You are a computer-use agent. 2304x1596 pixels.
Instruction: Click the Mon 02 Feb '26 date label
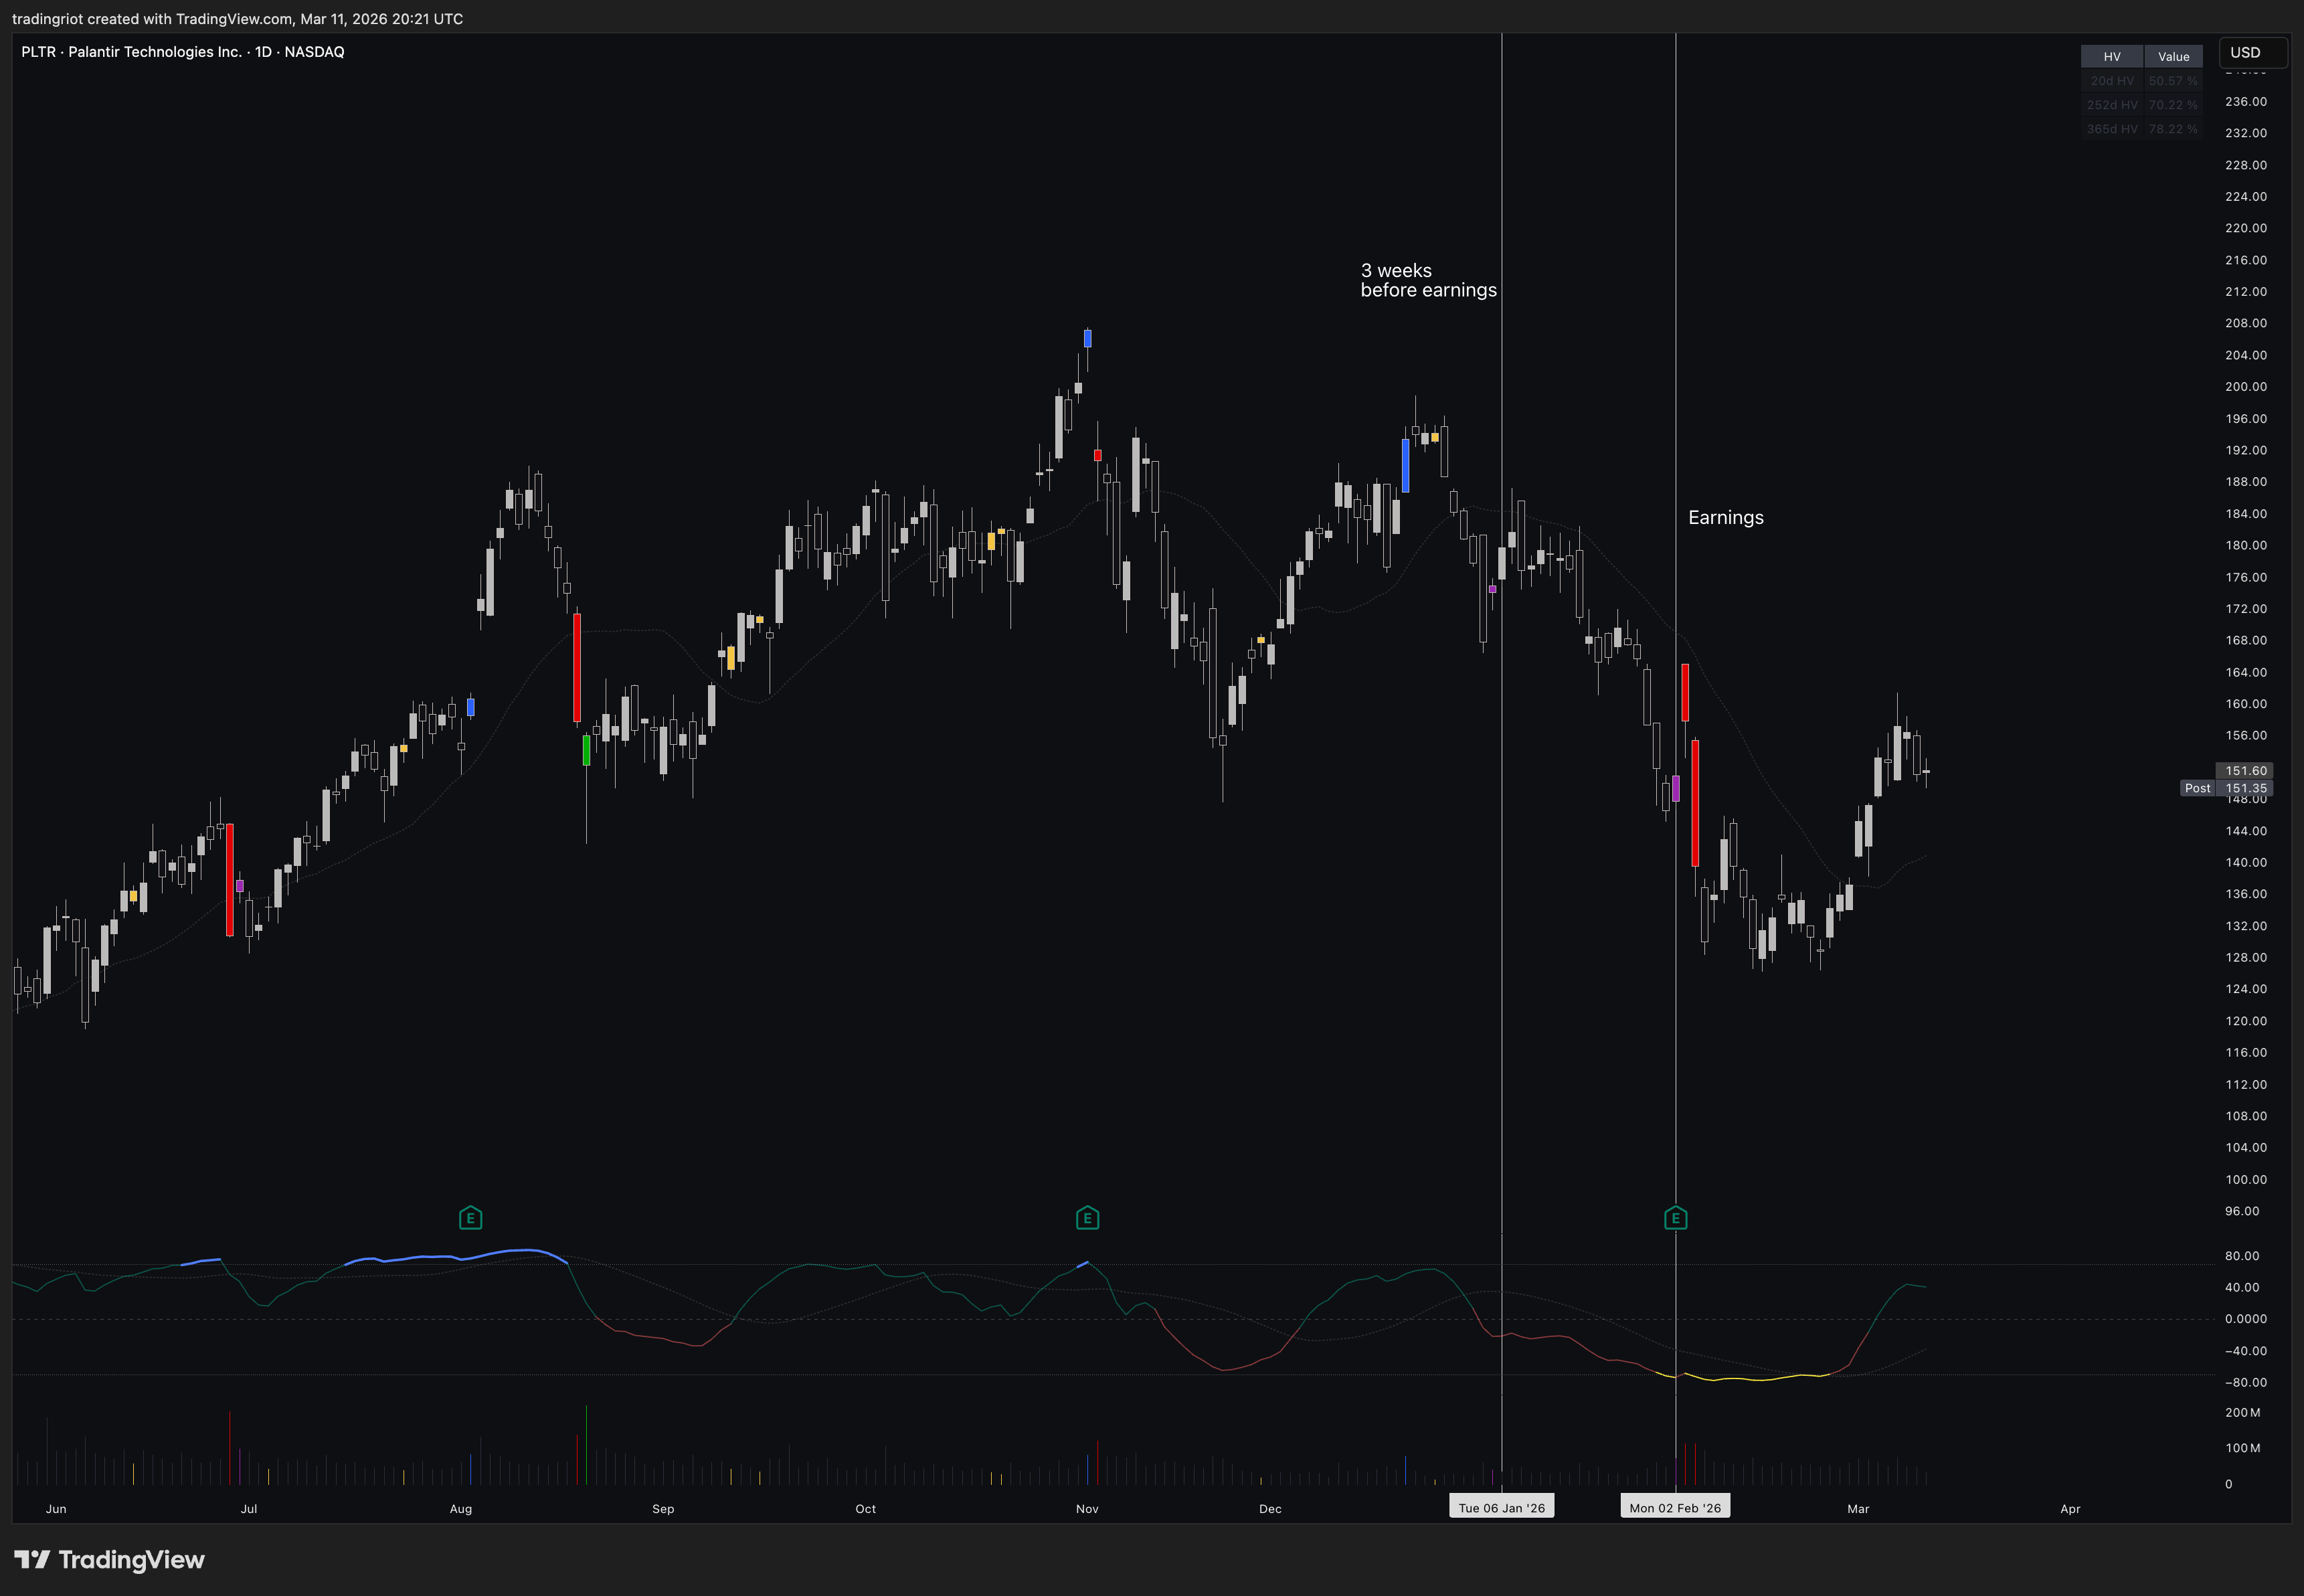(1675, 1508)
